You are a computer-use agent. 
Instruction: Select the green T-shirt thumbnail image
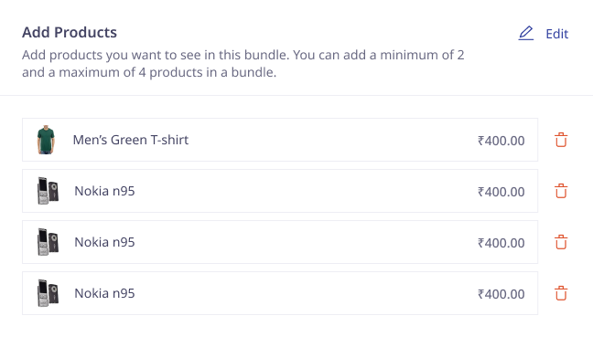46,140
